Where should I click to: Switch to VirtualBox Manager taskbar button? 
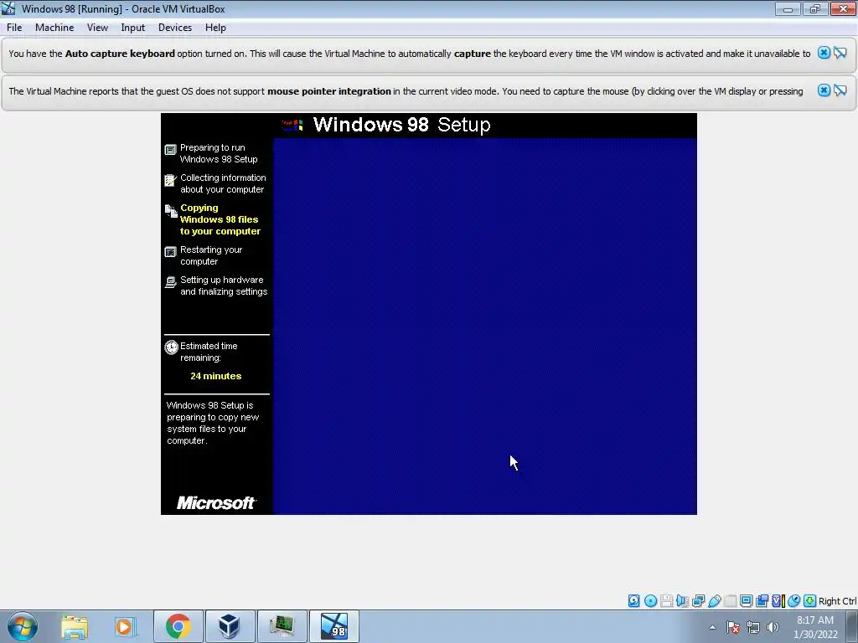point(230,626)
